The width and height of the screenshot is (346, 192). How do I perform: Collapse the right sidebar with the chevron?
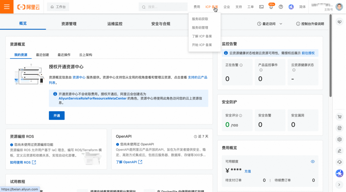tap(339, 185)
